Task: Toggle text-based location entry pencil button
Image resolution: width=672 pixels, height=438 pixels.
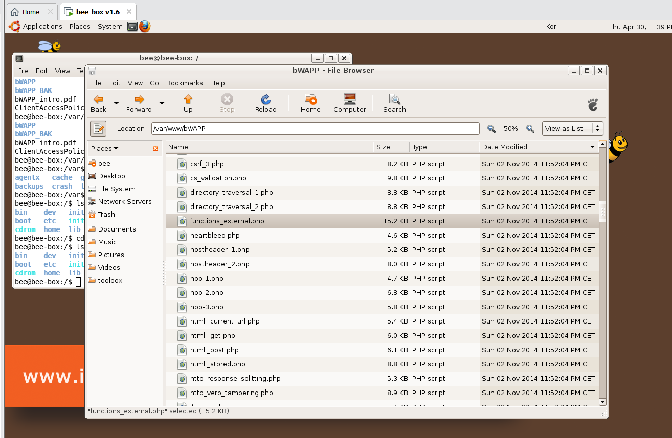Action: tap(98, 129)
